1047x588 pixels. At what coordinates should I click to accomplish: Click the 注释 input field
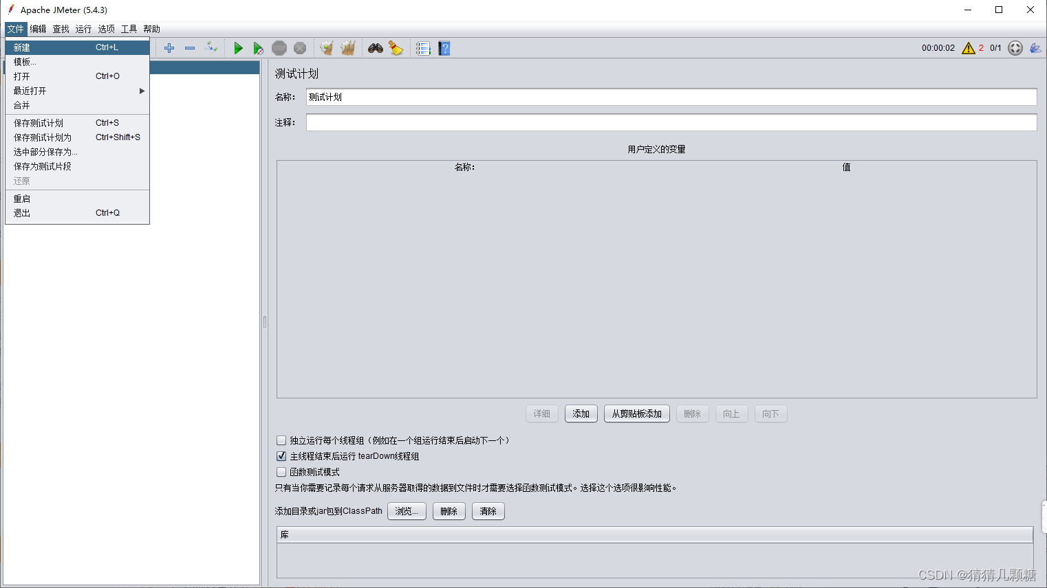(x=671, y=122)
